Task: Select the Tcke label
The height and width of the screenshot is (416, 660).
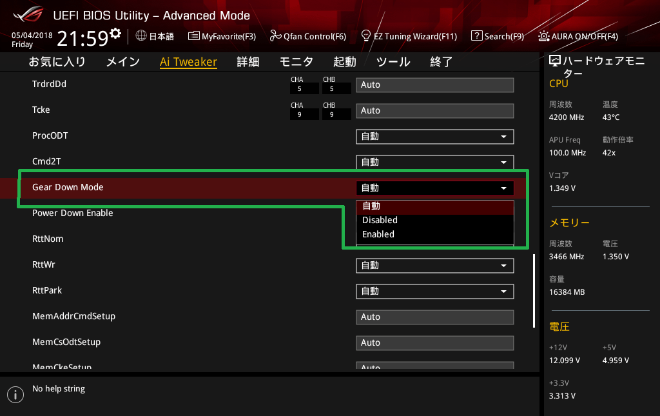Action: tap(41, 110)
